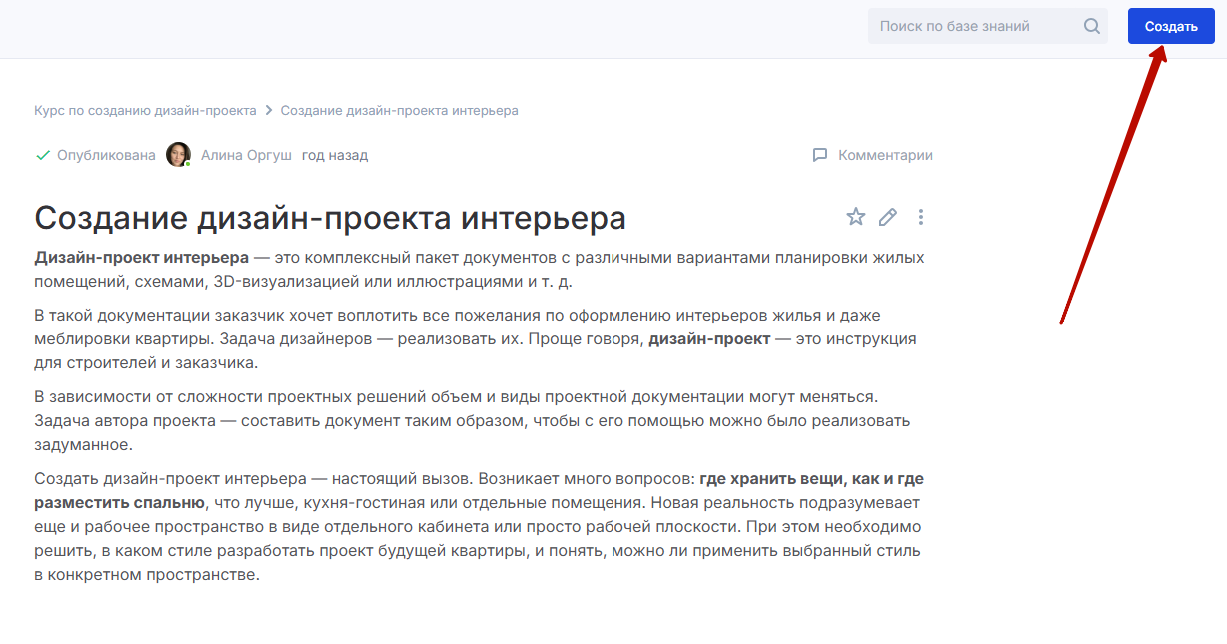Open the Комментарии label
1227x644 pixels.
point(885,155)
